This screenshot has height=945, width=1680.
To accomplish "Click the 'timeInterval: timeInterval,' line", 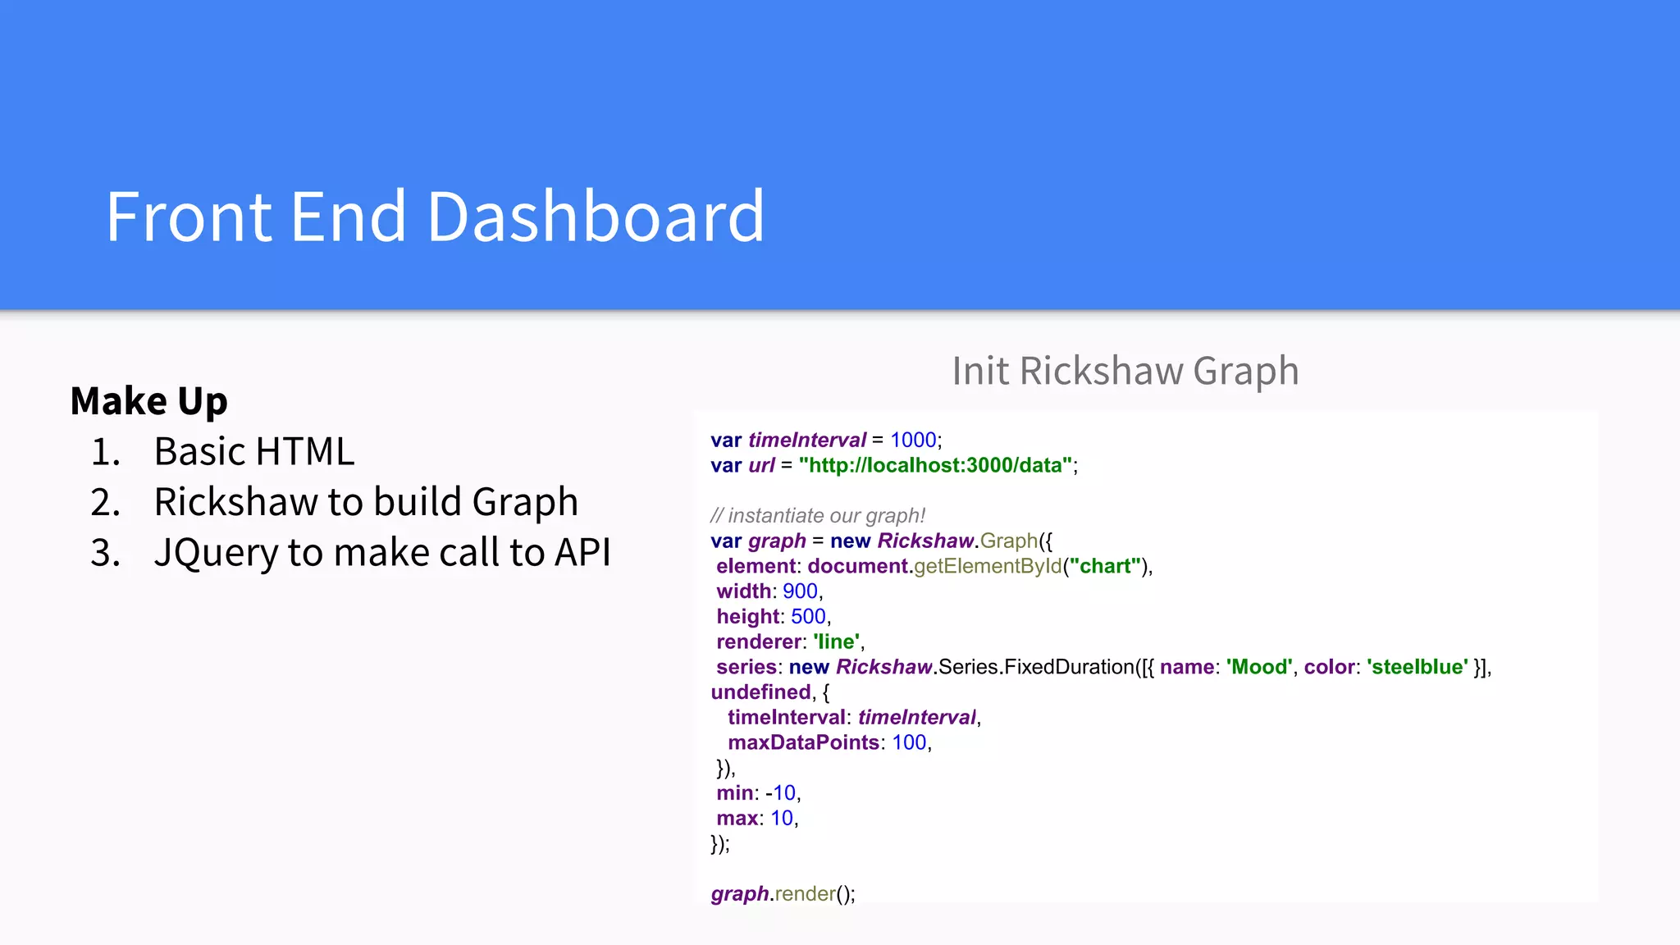I will click(855, 717).
